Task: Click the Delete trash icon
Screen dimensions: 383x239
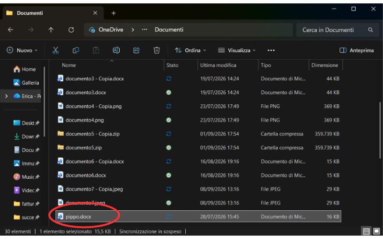Action: [157, 50]
